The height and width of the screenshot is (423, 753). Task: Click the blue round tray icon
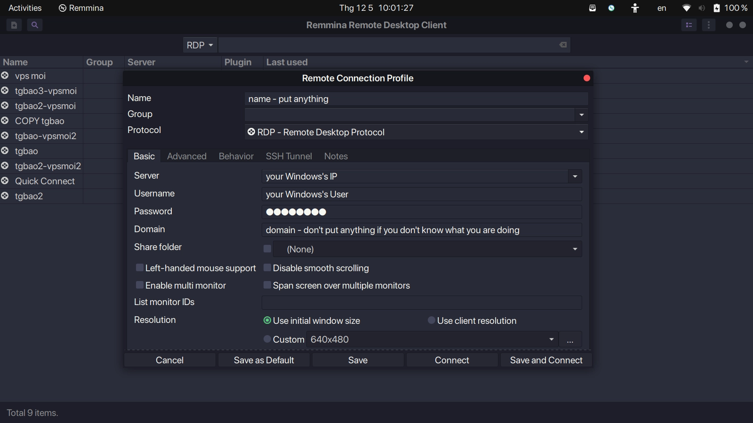611,8
